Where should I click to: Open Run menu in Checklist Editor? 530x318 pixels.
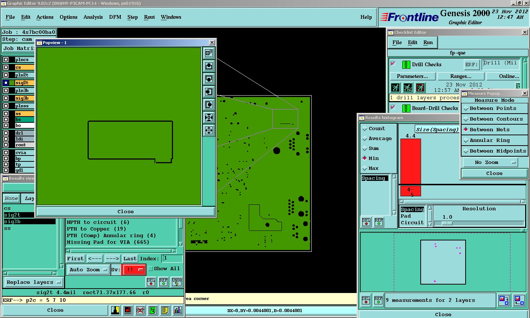click(428, 43)
